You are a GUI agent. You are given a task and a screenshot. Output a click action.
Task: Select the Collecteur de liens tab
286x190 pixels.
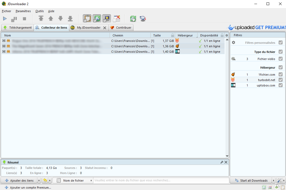[51, 28]
